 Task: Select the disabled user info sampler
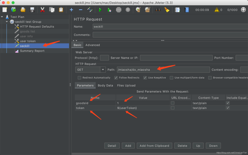pyautogui.click(x=27, y=36)
